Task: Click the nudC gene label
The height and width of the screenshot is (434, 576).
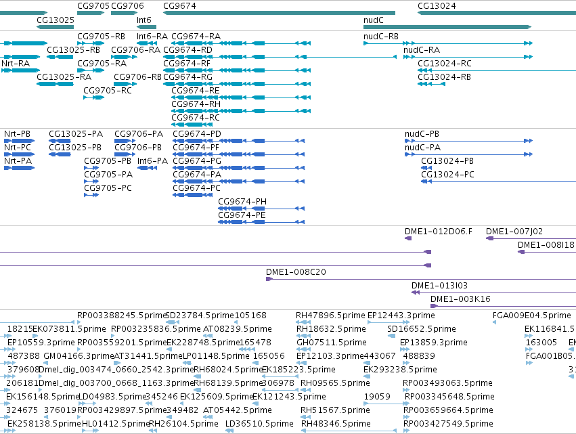Action: click(x=373, y=20)
